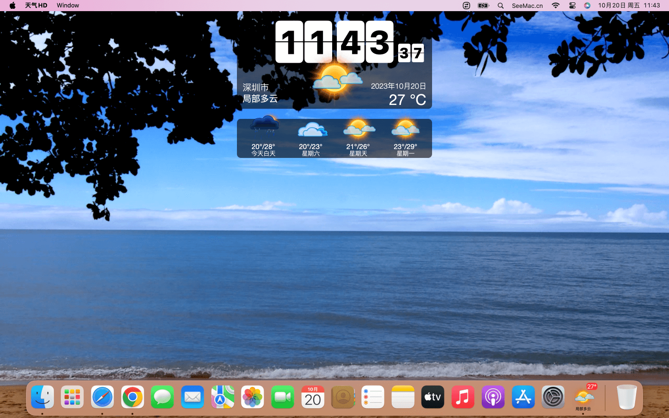Open System Preferences from the Dock
Screen dimensions: 669x418
(x=553, y=397)
